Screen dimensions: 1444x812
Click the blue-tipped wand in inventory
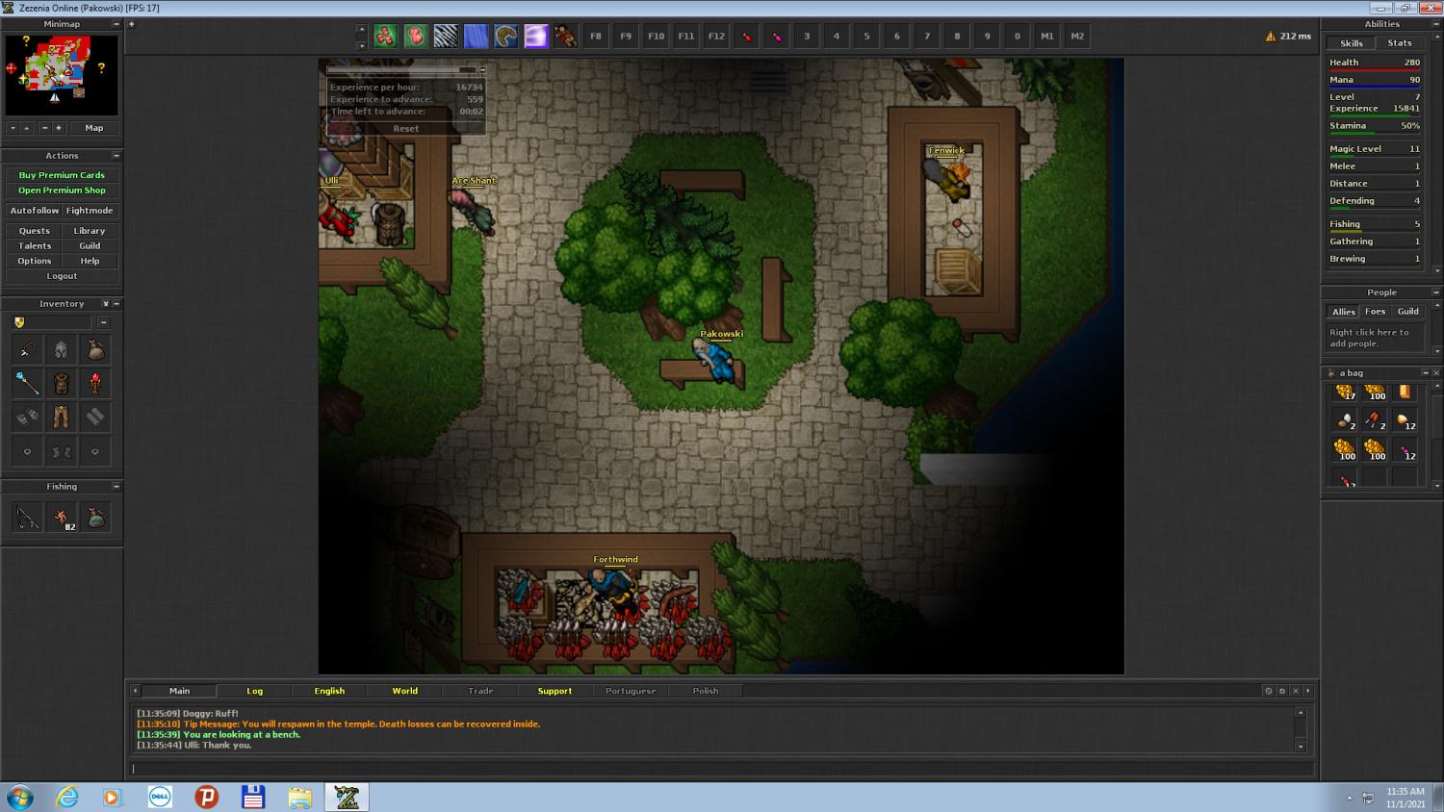27,384
